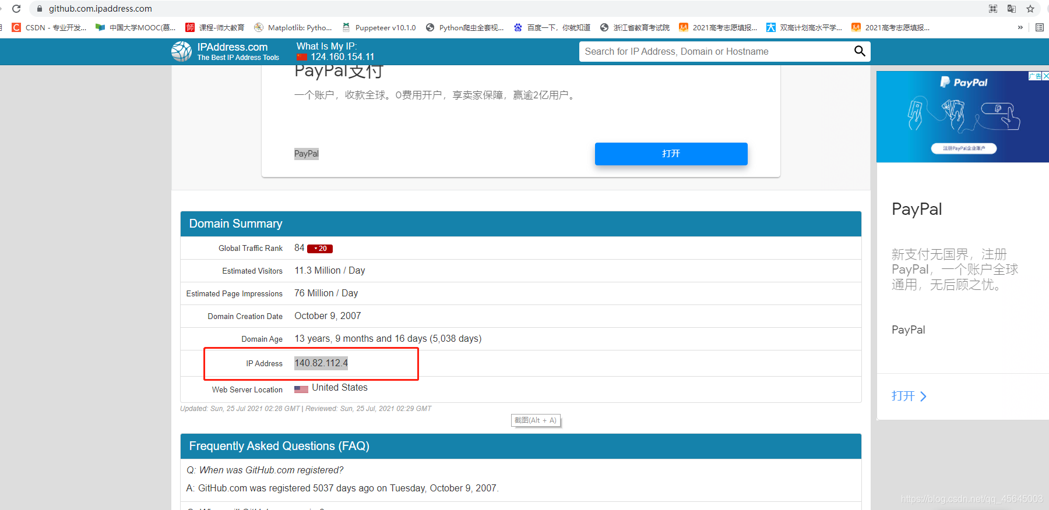1049x510 pixels.
Task: Open the 课程-师大教育 bookmark
Action: coord(215,27)
